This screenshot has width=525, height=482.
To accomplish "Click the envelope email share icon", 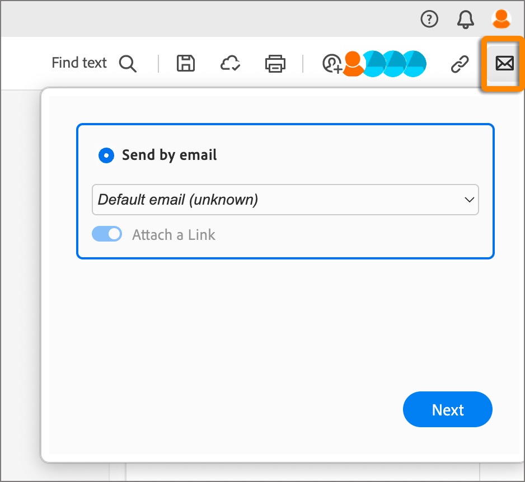I will [x=504, y=64].
